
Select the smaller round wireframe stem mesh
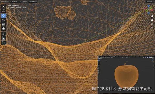tap(72, 15)
